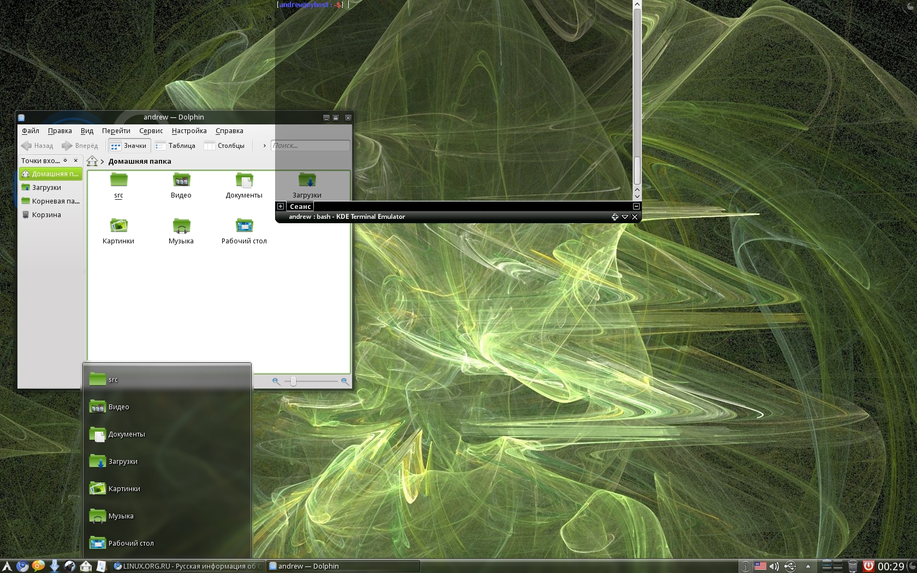This screenshot has height=573, width=917.
Task: Click the blue download arrow panel icon
Action: [54, 566]
